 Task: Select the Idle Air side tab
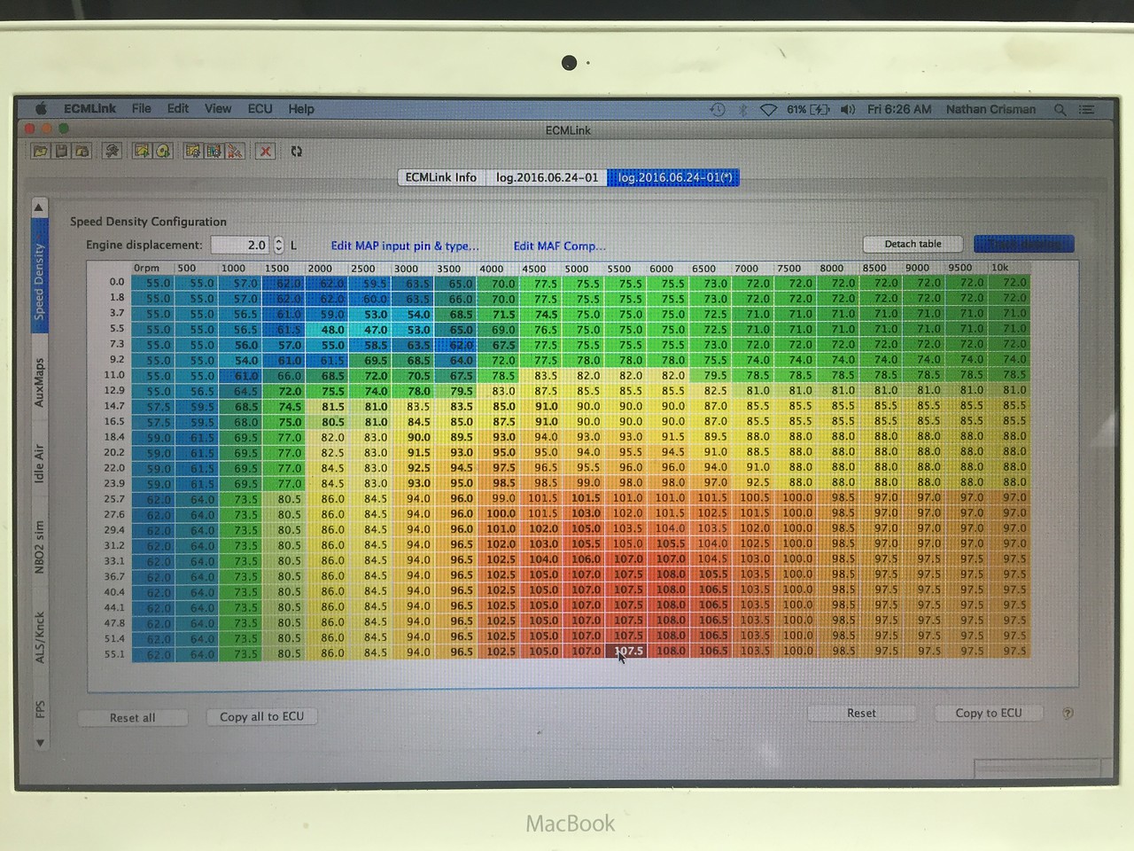[x=39, y=464]
